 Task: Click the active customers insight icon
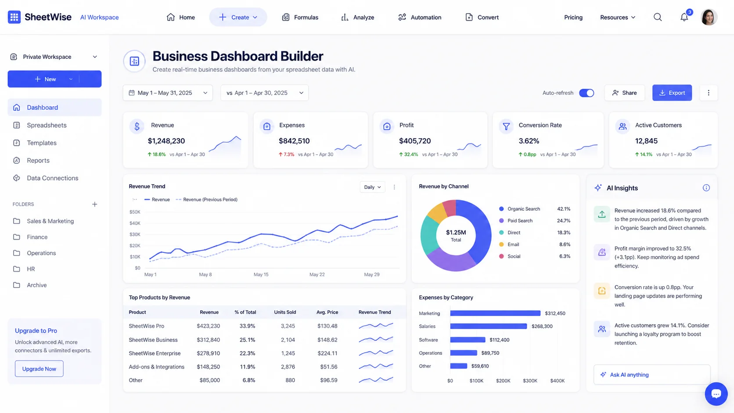pos(601,329)
